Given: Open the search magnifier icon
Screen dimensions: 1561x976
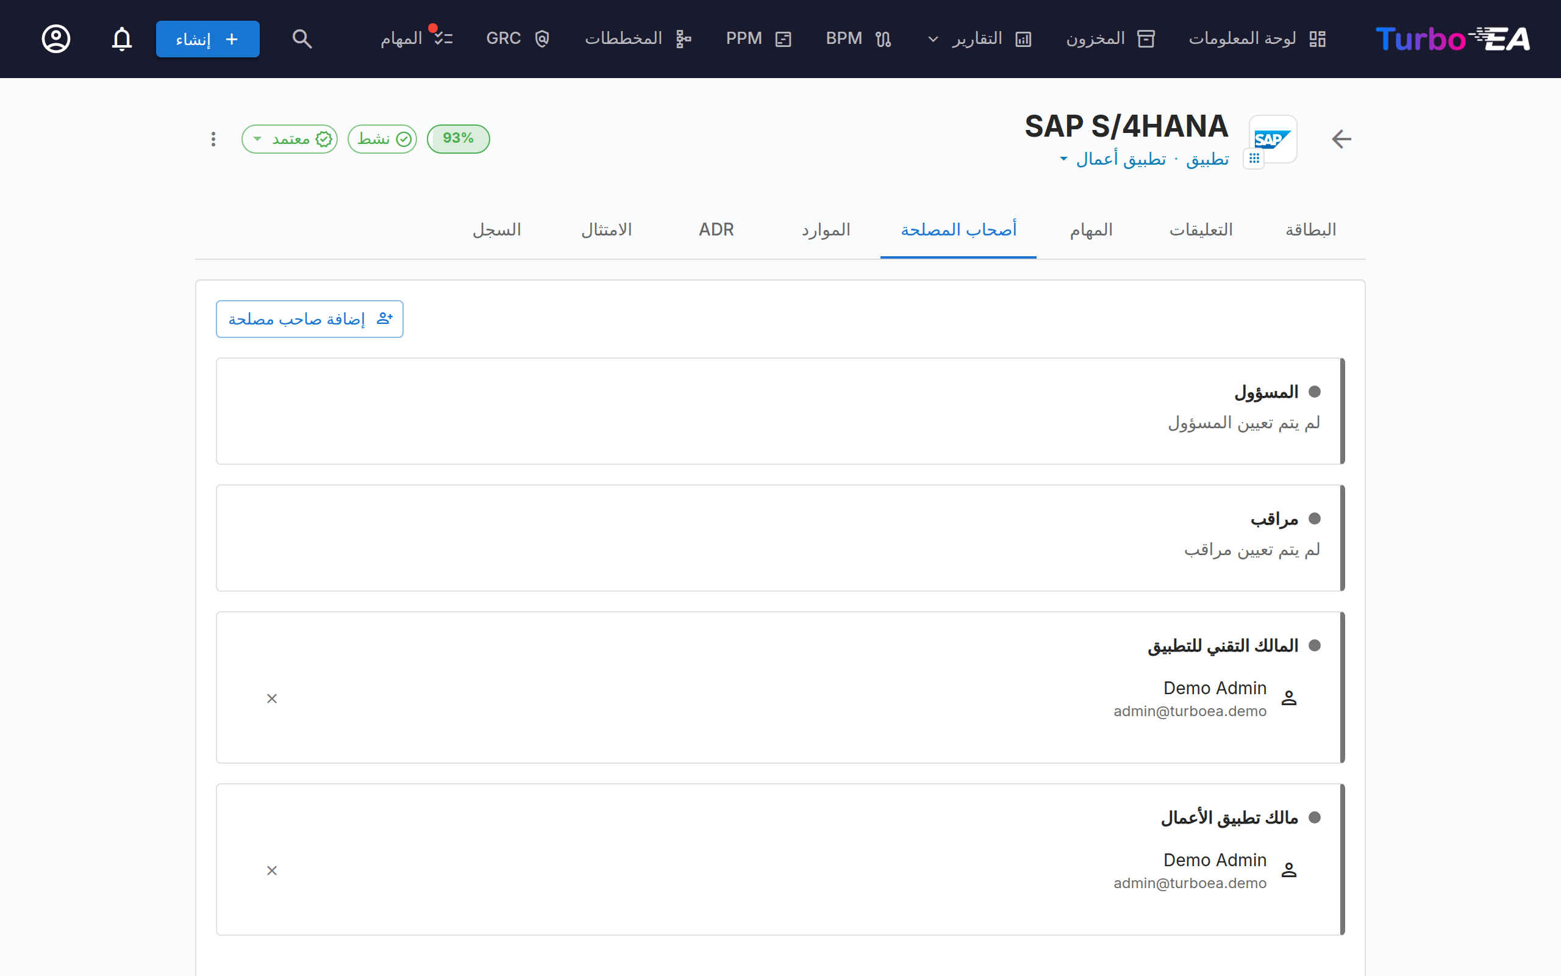Looking at the screenshot, I should (302, 38).
